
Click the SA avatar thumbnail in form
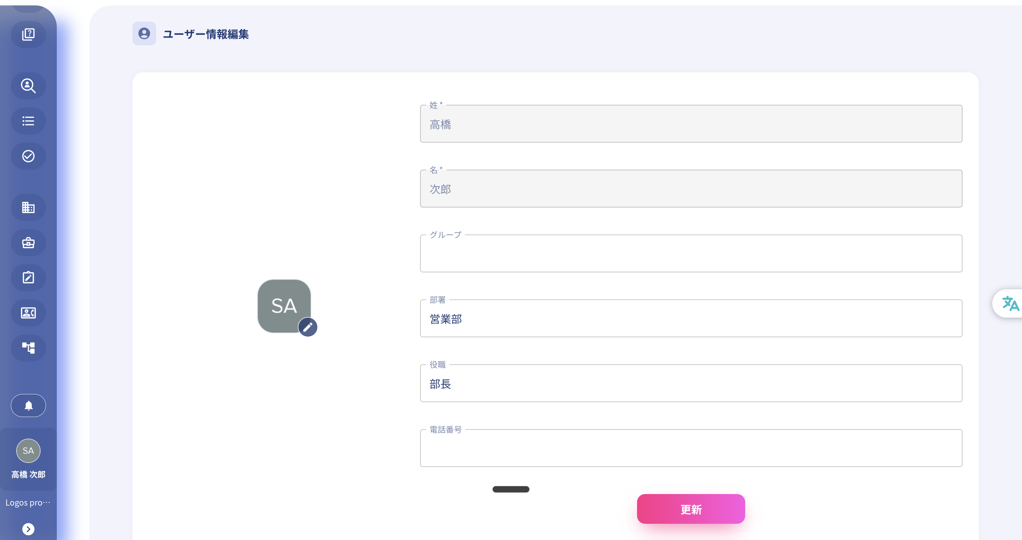284,305
